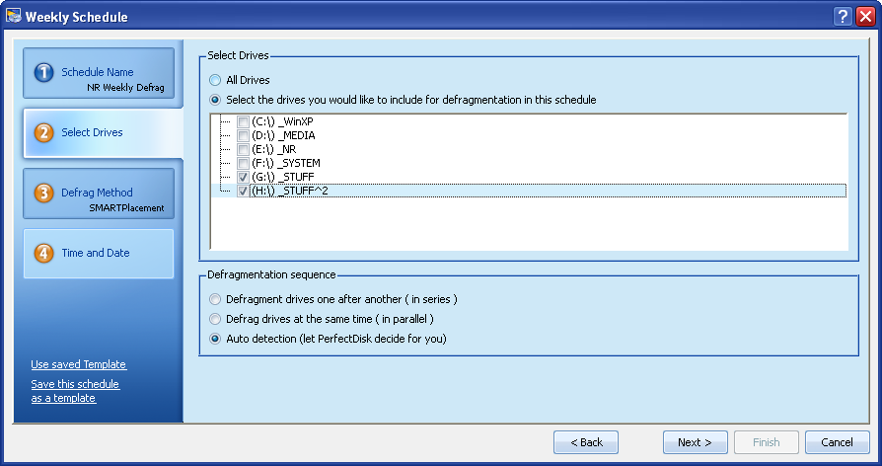Select the All Drives radio option
This screenshot has height=466, width=882.
coord(215,80)
